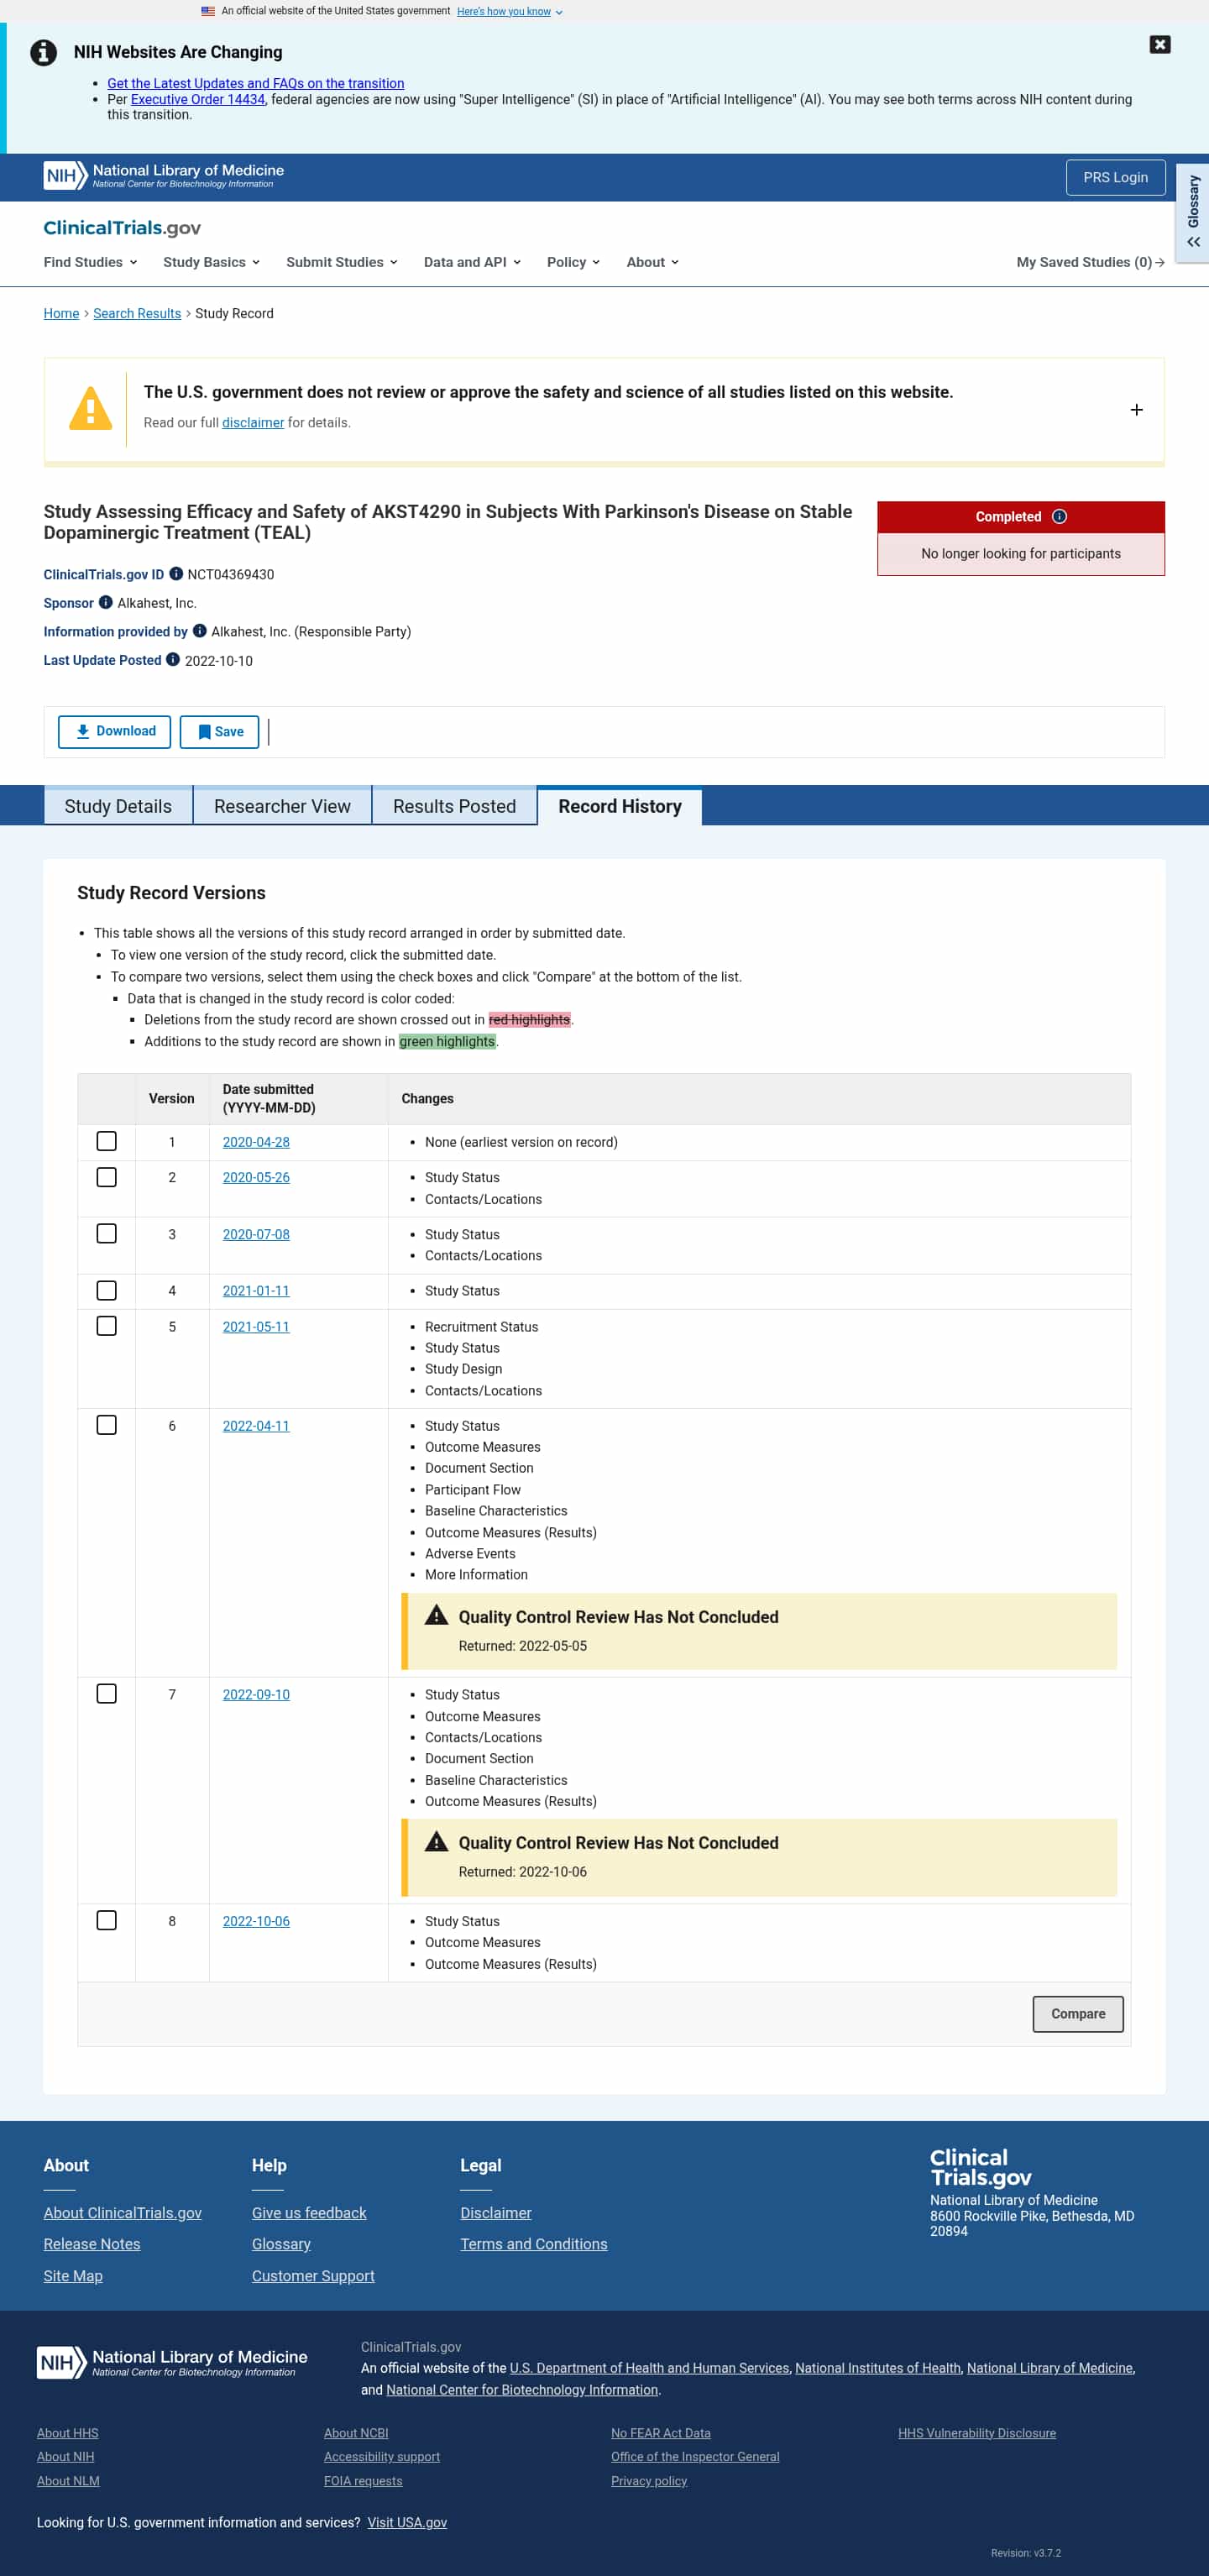Open the About dropdown menu
This screenshot has height=2576, width=1209.
[x=652, y=262]
